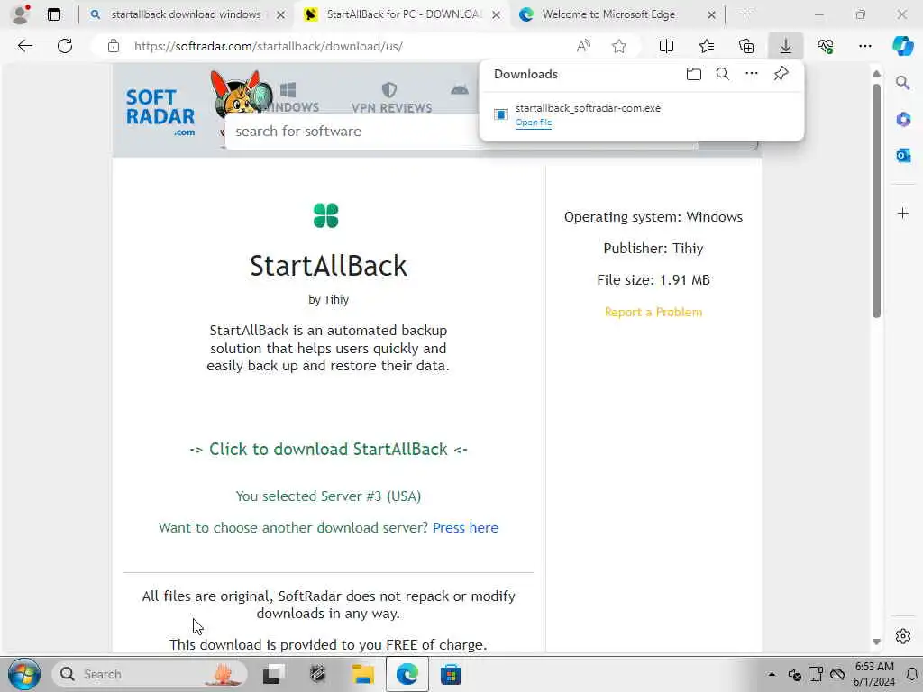This screenshot has height=692, width=923.
Task: Open Outlook sidebar icon
Action: coord(903,155)
